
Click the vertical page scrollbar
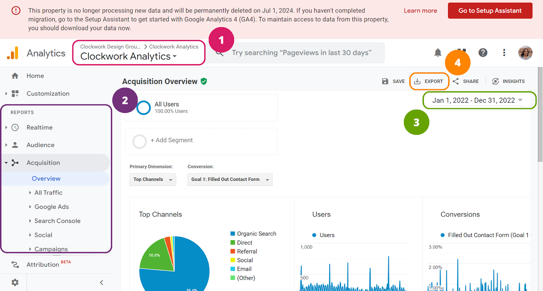(x=540, y=115)
